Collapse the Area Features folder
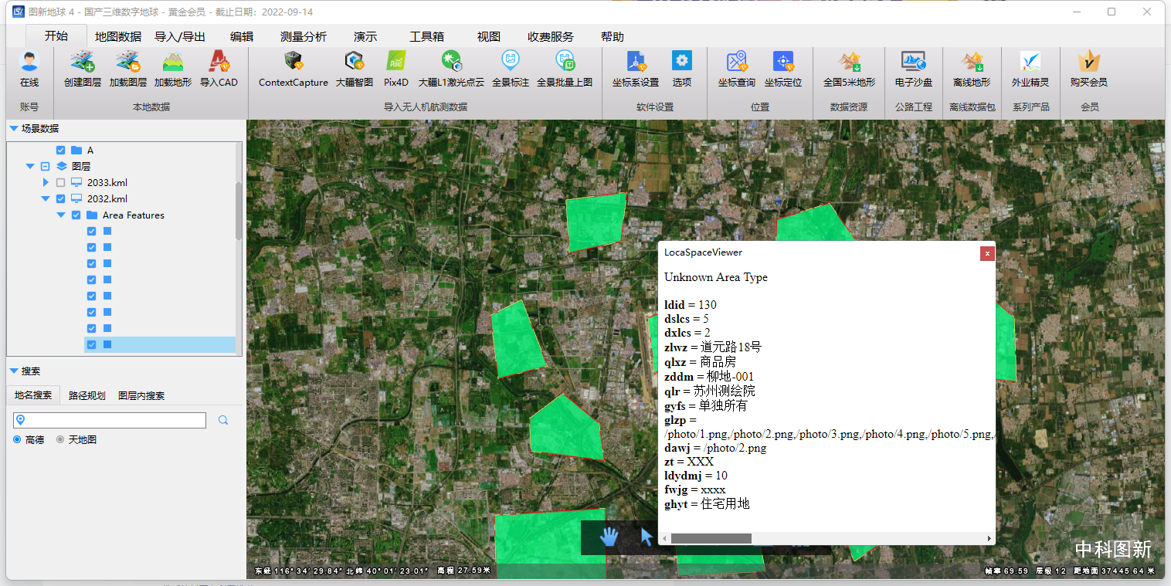The width and height of the screenshot is (1171, 586). [x=60, y=215]
